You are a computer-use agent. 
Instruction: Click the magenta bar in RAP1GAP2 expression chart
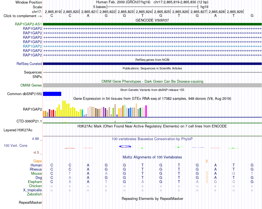pos(146,111)
